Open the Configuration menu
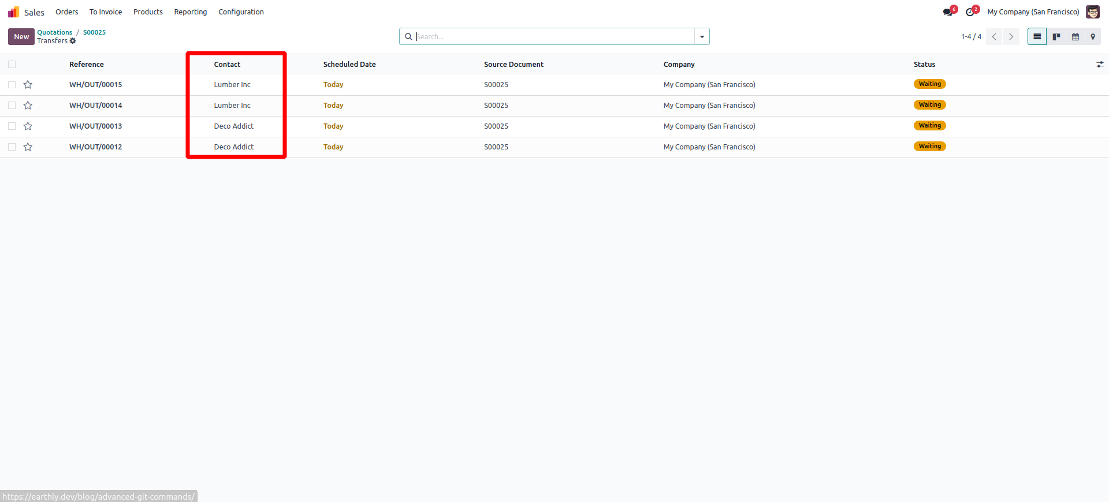Screen dimensions: 1109x502 coord(241,12)
